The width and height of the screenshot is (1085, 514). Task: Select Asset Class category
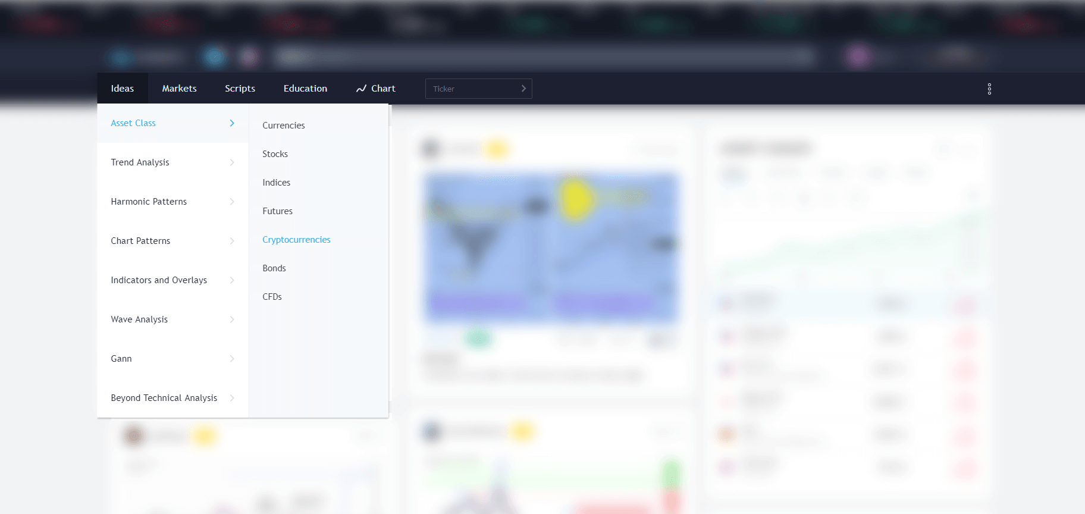[x=173, y=123]
